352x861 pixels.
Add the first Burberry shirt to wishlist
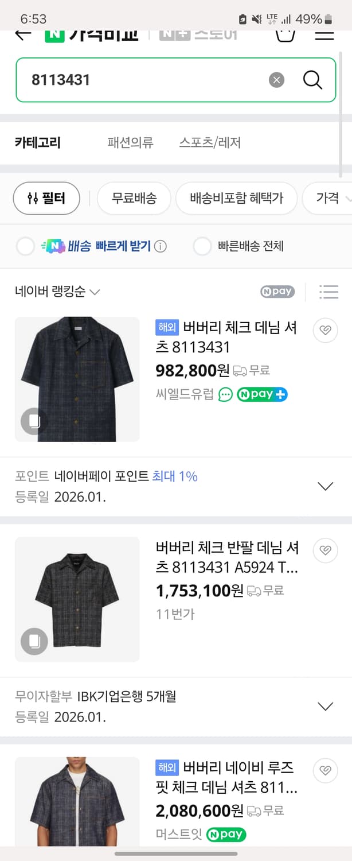325,331
